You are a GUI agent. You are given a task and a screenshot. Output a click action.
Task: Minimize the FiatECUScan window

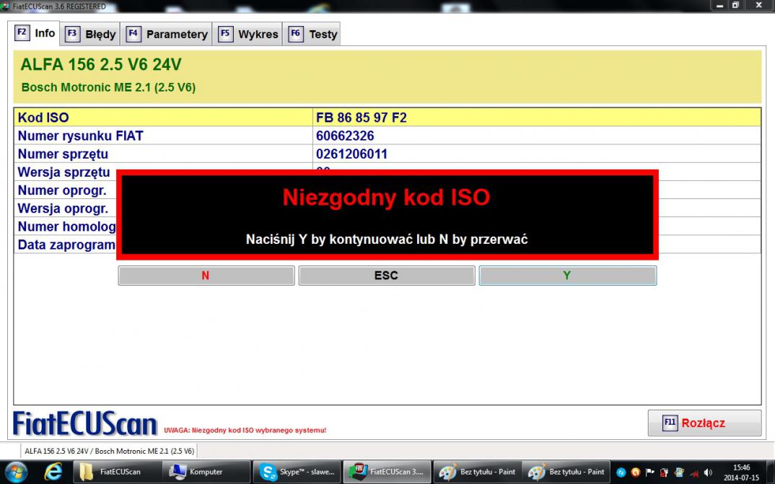719,6
